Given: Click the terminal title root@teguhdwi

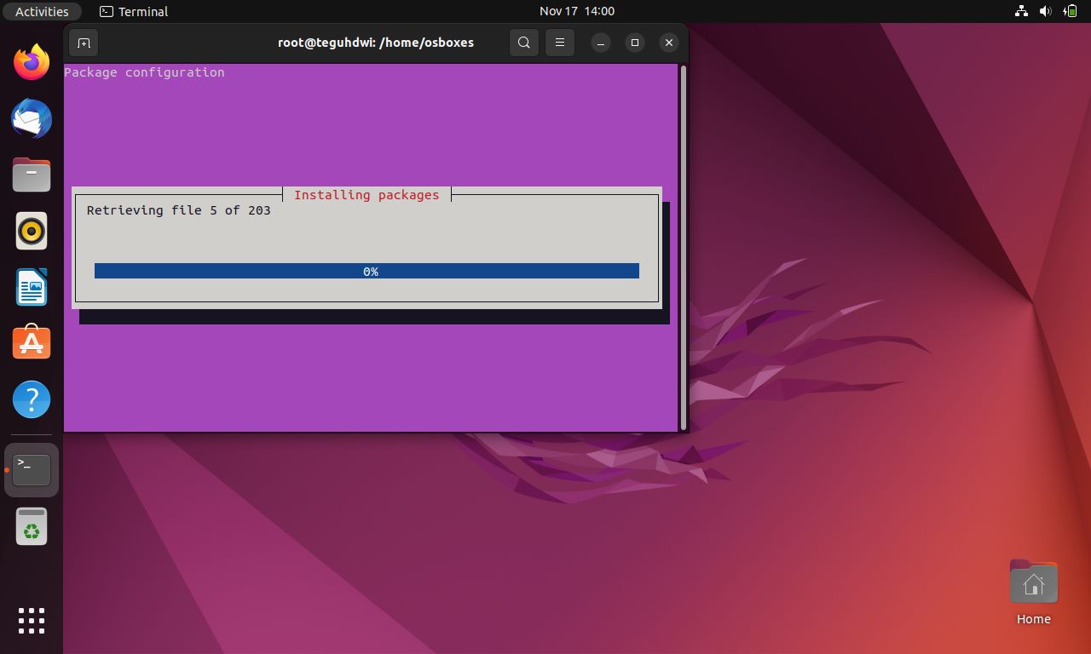Looking at the screenshot, I should tap(376, 43).
